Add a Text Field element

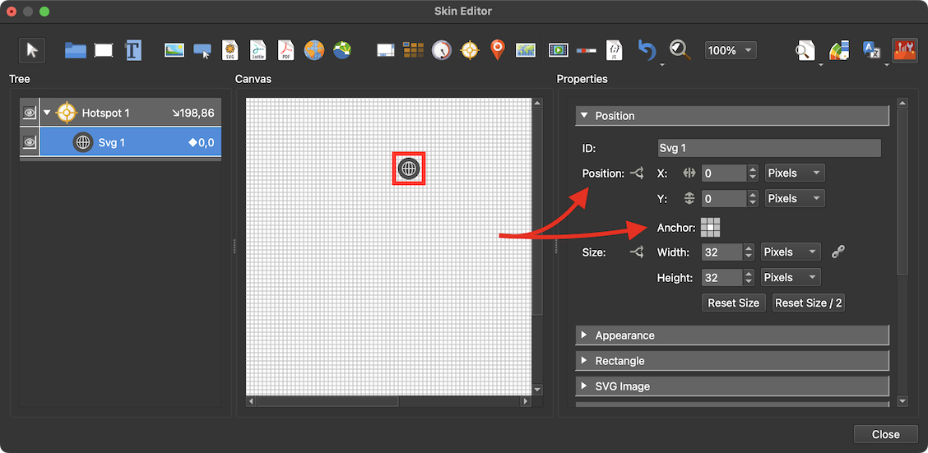point(133,50)
